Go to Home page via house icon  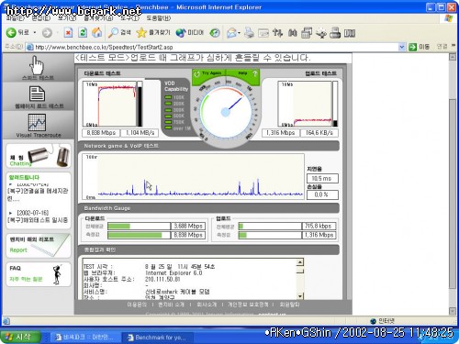97,32
